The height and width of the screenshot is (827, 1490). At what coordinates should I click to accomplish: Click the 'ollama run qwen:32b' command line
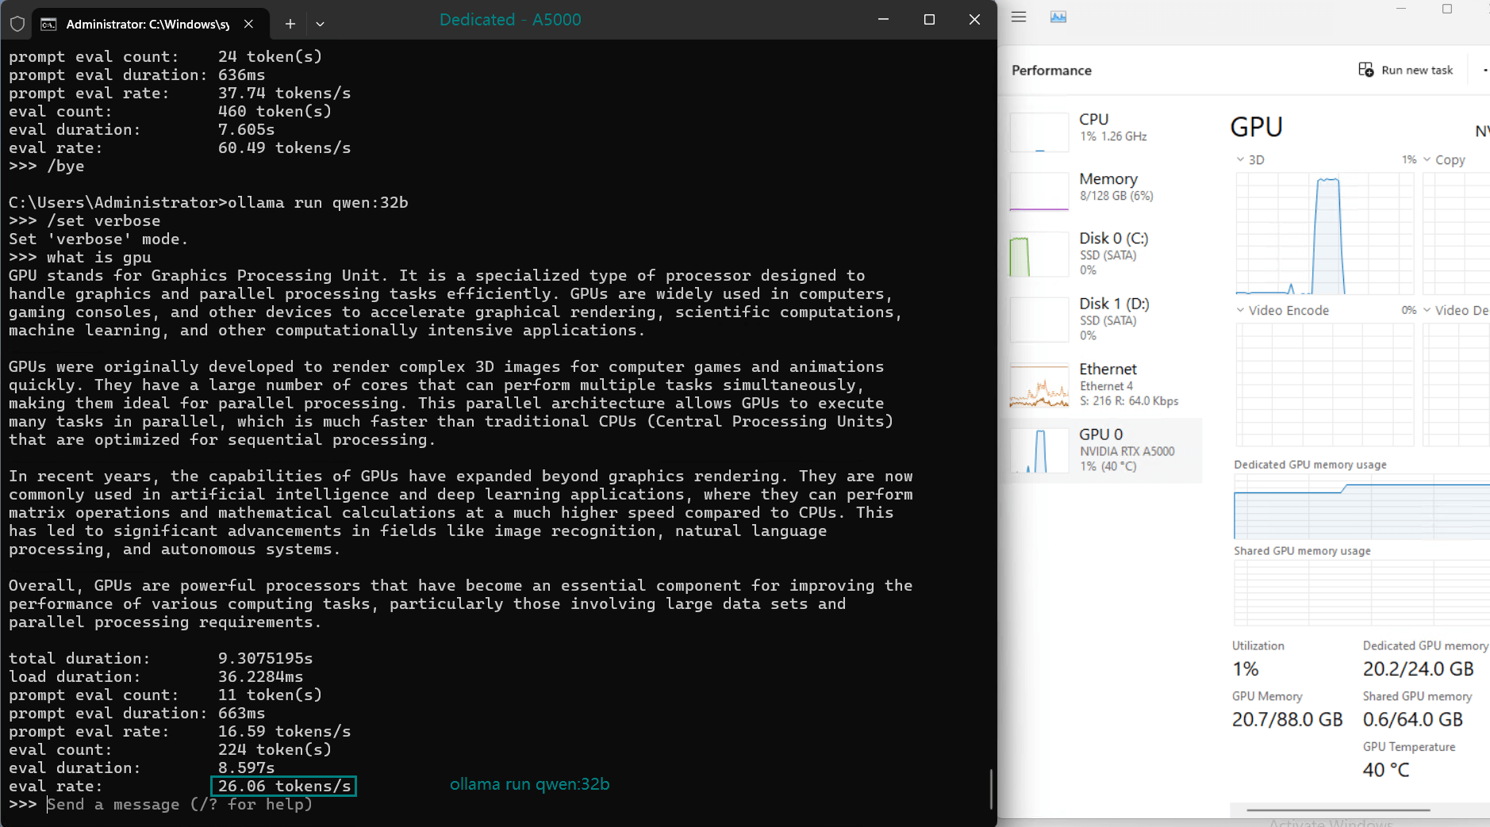[209, 202]
